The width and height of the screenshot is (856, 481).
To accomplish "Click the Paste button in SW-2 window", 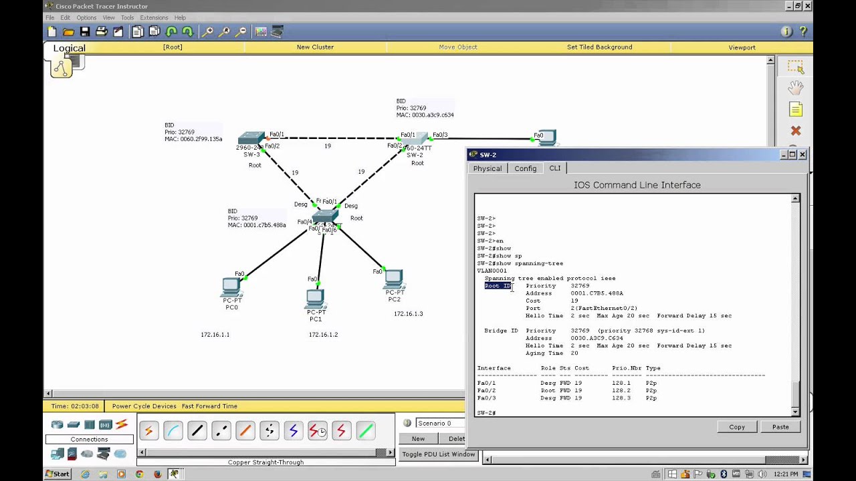I will pyautogui.click(x=780, y=427).
